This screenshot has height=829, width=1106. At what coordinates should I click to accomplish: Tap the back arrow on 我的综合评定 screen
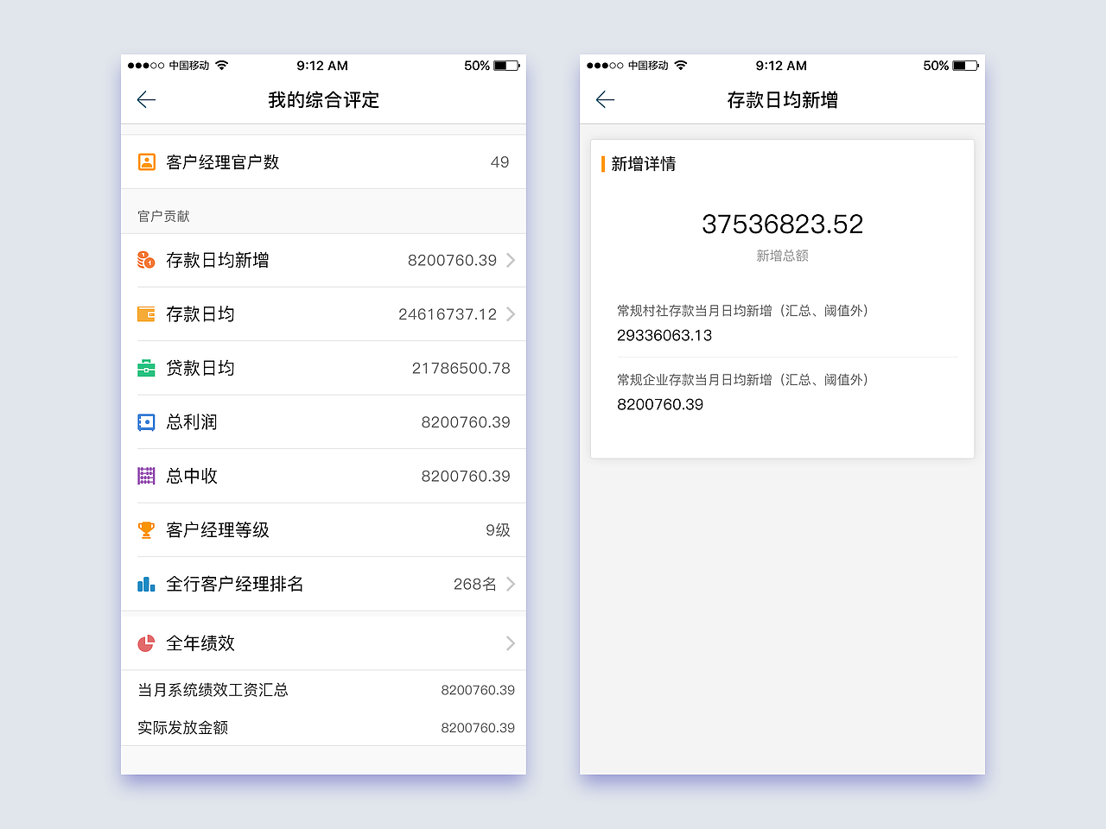(x=146, y=99)
